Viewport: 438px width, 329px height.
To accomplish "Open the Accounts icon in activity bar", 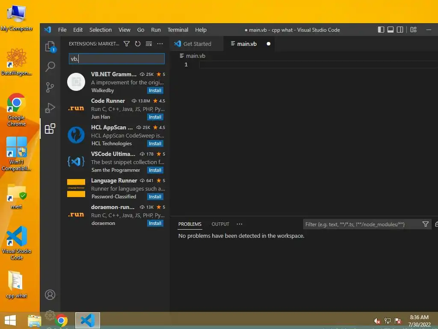I will pyautogui.click(x=50, y=295).
